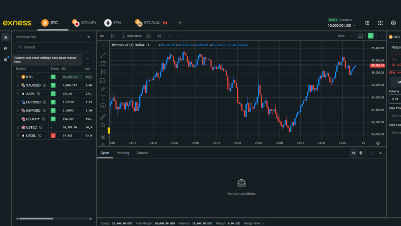Pick the XABCD pattern drawing tool
Screen dimensions: 401x226
pyautogui.click(x=103, y=72)
